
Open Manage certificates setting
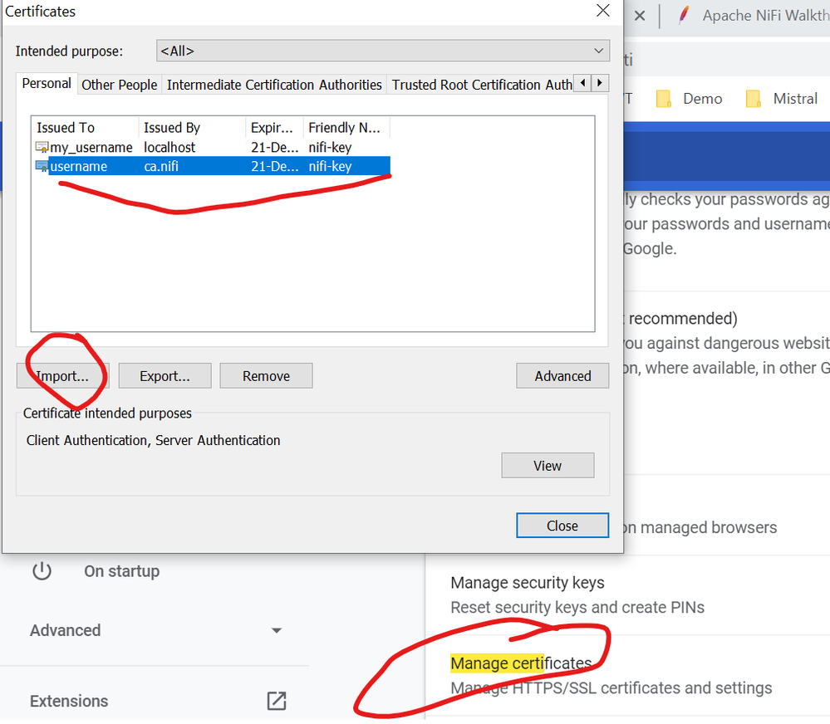521,663
